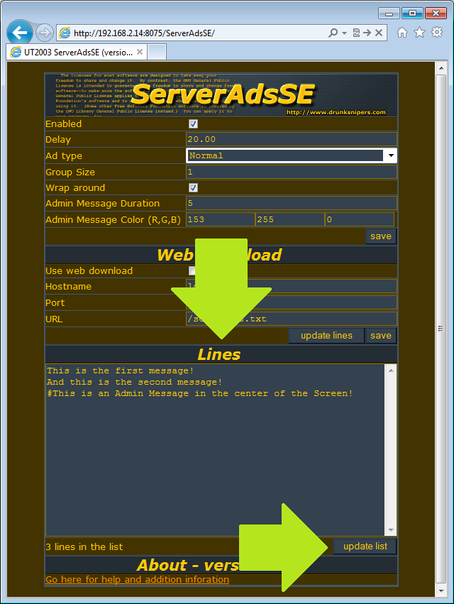
Task: Click the red value field showing 153
Action: click(x=220, y=219)
